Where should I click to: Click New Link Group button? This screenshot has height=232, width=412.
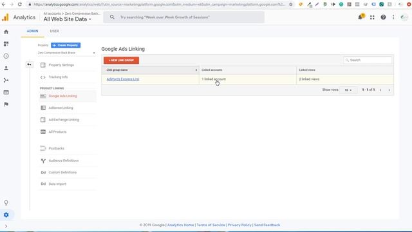pos(121,60)
